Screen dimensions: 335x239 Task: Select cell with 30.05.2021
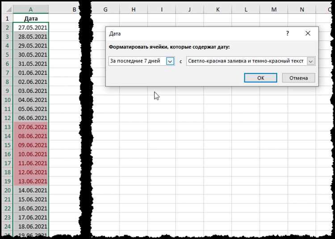(x=31, y=55)
